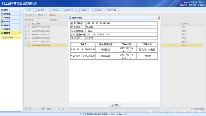Refresh the payment list table
Screen dimensions: 206x116
[64, 109]
